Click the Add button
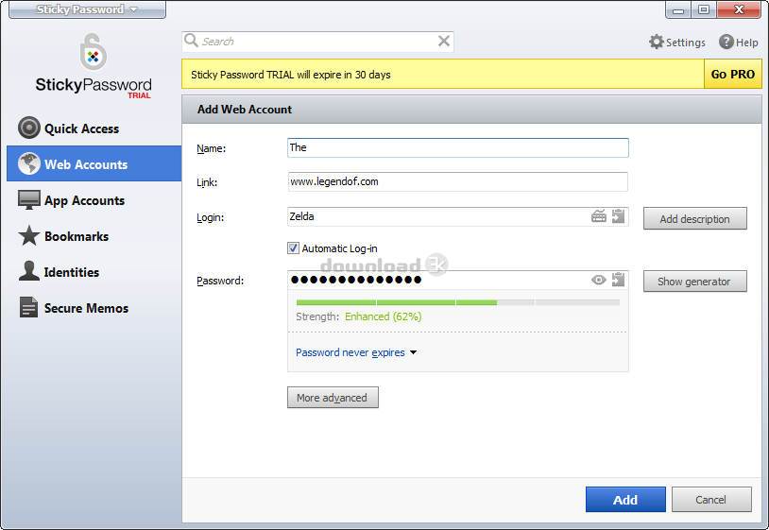The width and height of the screenshot is (769, 530). [x=625, y=500]
